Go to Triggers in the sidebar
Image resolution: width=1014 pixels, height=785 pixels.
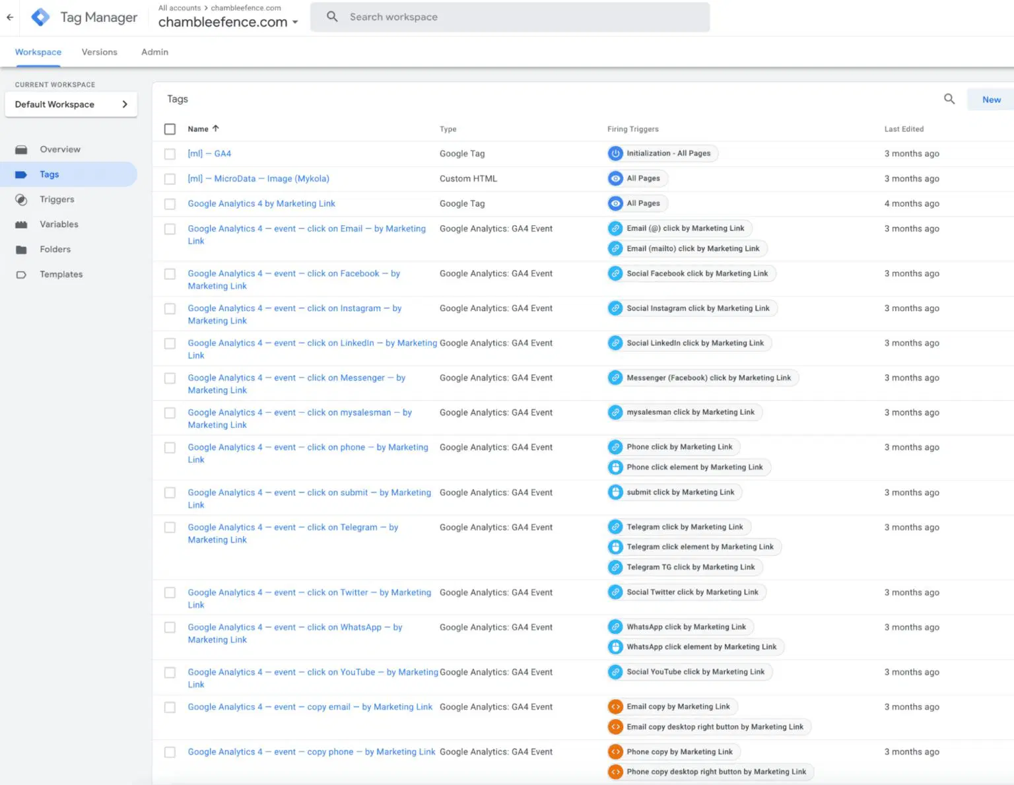pyautogui.click(x=57, y=199)
